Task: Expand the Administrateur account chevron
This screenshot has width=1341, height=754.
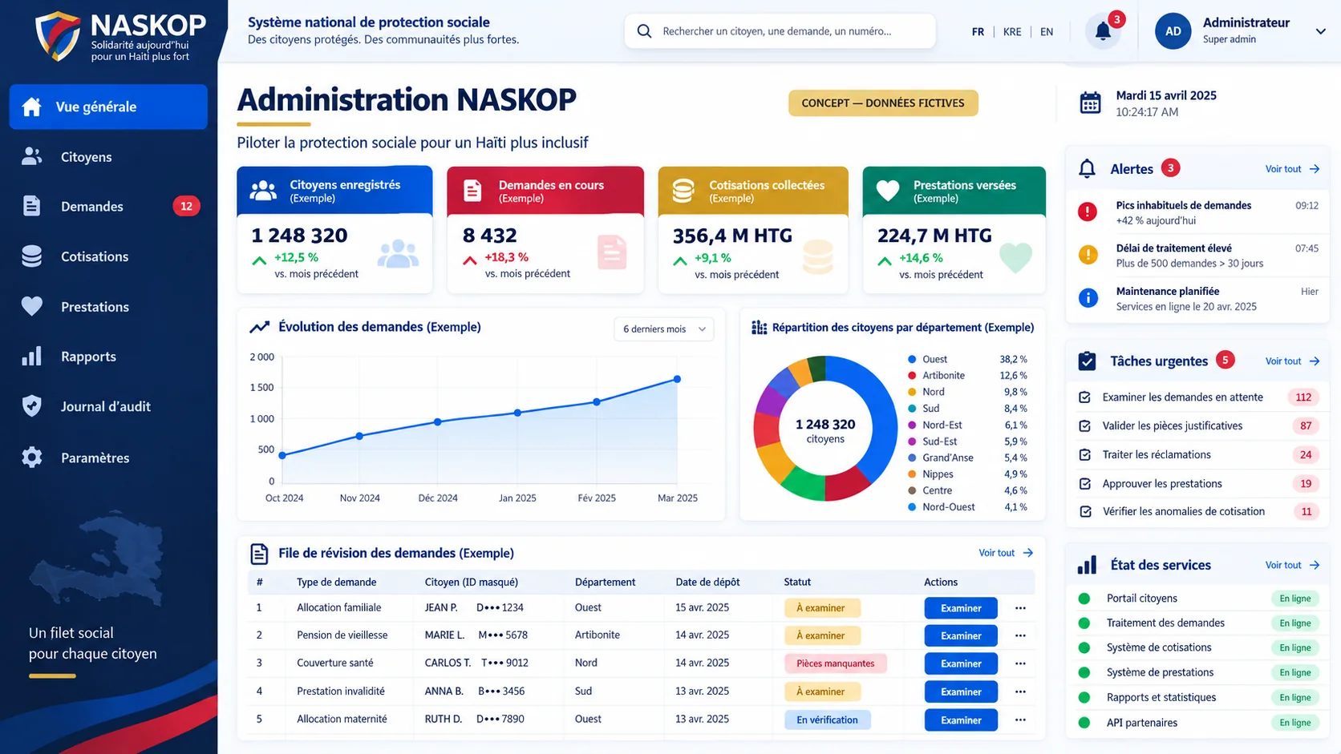Action: (x=1320, y=32)
